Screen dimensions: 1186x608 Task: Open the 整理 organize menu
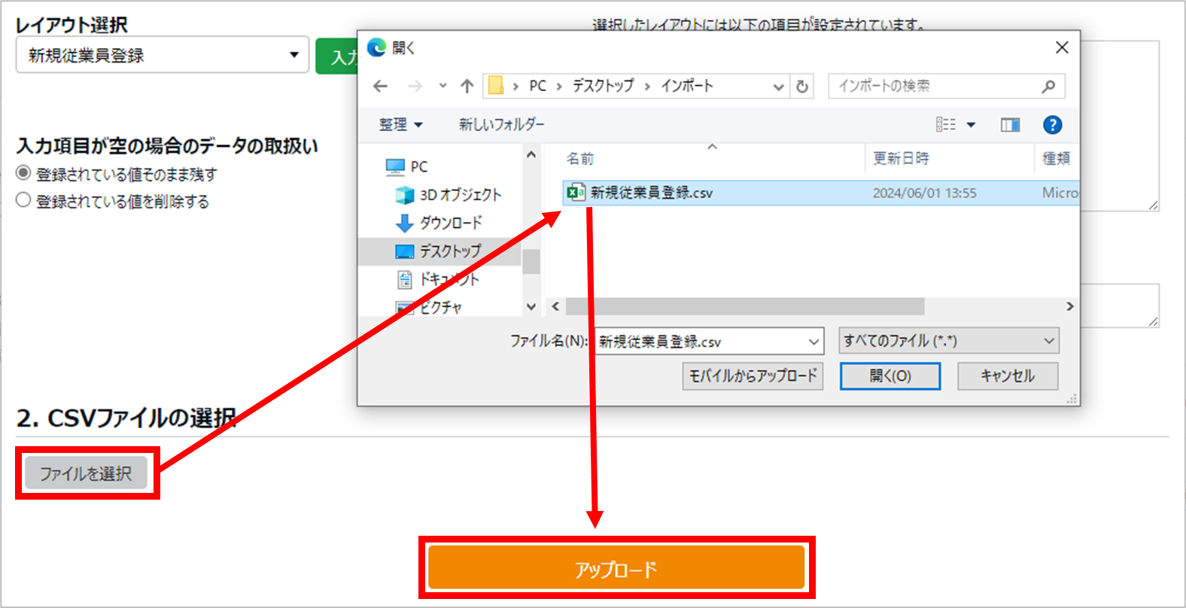pyautogui.click(x=400, y=125)
